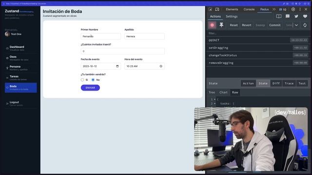Image resolution: width=312 pixels, height=175 pixels.
Task: Open Boda in sidebar
Action: [20, 87]
